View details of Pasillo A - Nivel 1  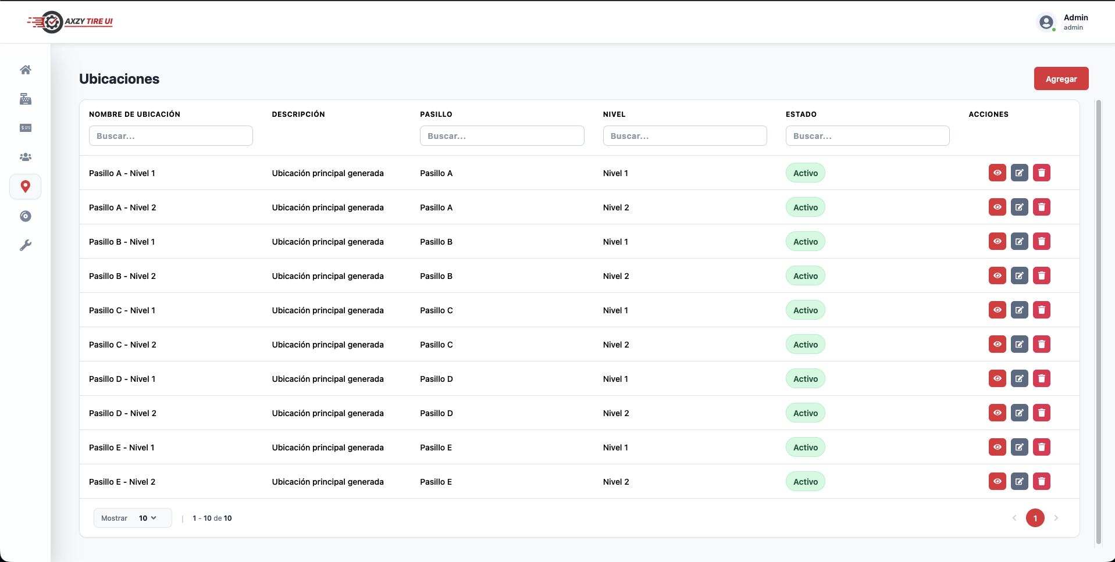point(997,173)
